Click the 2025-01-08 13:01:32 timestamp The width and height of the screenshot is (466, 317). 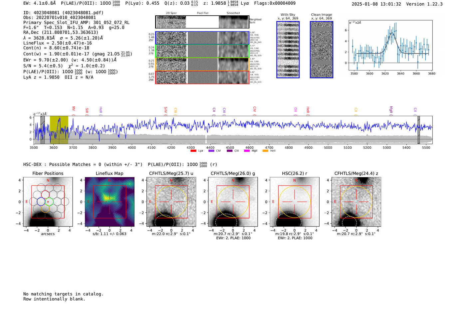tap(376, 4)
